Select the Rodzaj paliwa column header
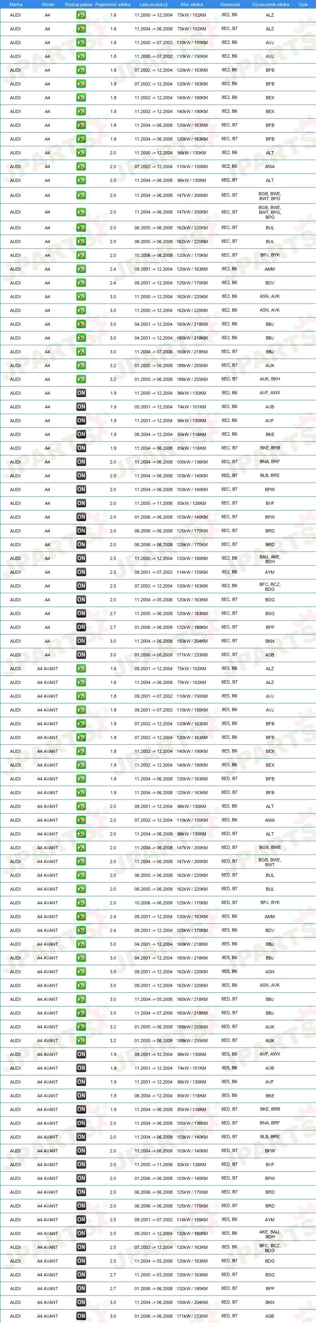 pos(78,4)
